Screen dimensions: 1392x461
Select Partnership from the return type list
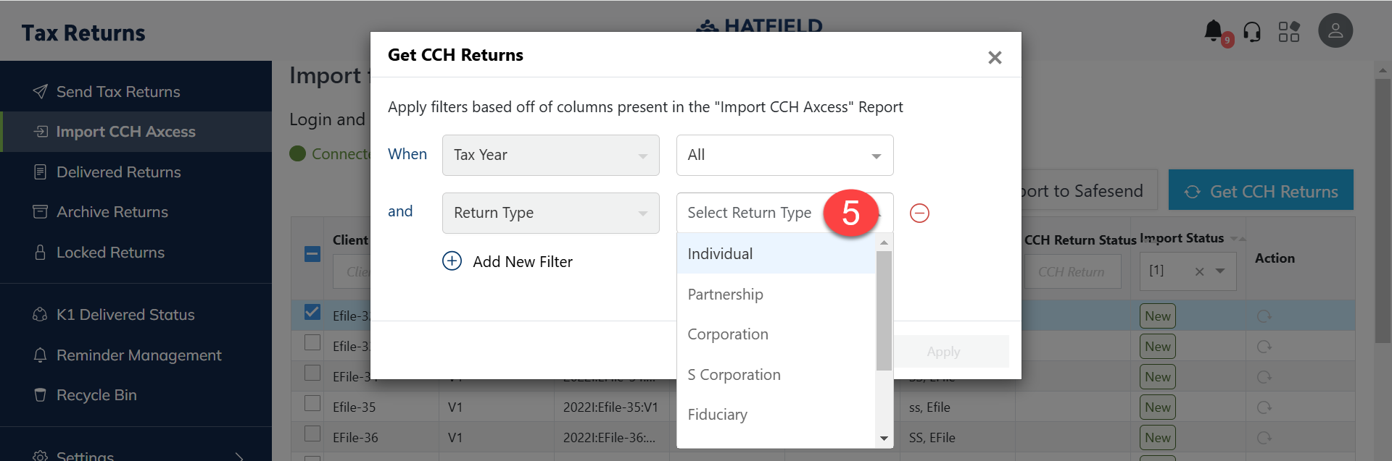pyautogui.click(x=725, y=295)
